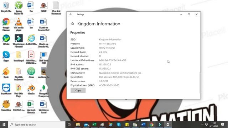Viewport: 228px width, 128px height.
Task: Open the Recycle Bin desktop icon
Action: pos(6,7)
